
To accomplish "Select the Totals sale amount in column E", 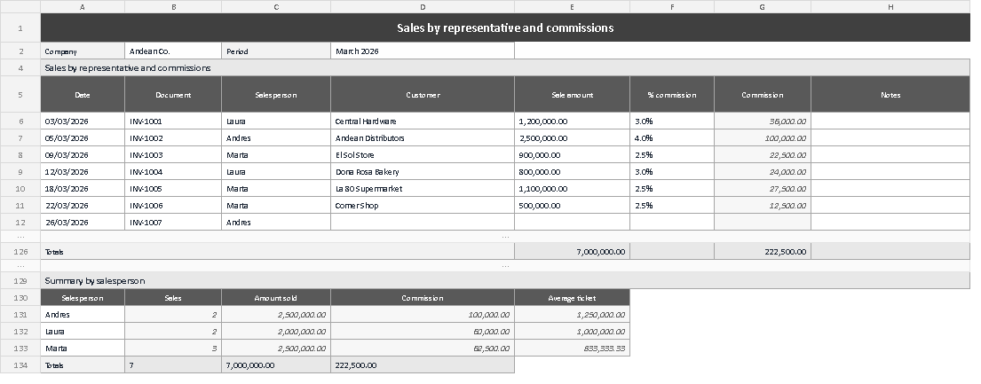I will [x=572, y=251].
